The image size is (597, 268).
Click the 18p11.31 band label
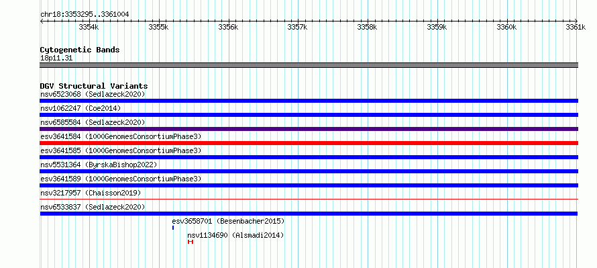click(56, 58)
